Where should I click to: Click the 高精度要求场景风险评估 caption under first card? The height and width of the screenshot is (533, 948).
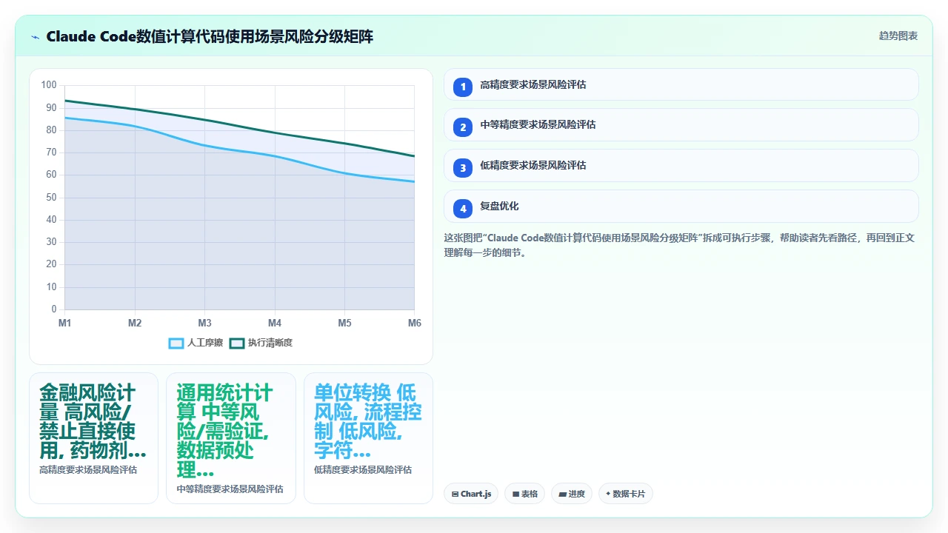[88, 470]
